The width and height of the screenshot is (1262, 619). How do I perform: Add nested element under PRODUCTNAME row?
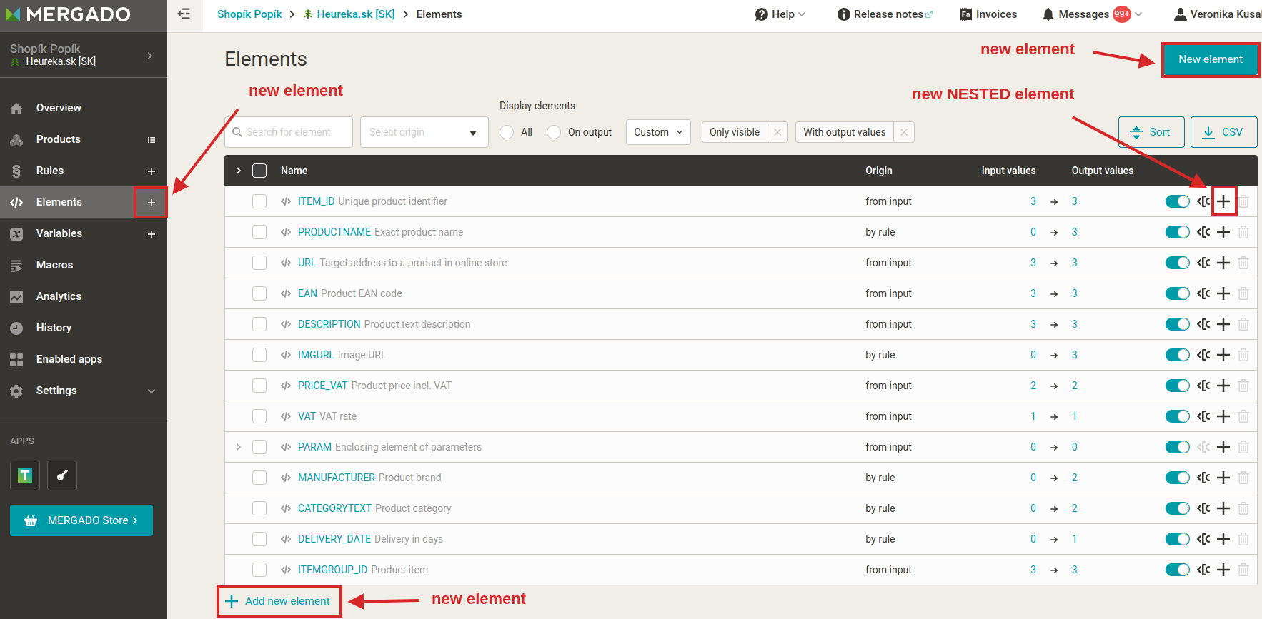(x=1223, y=232)
